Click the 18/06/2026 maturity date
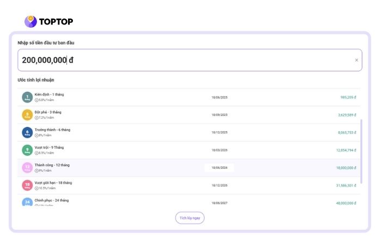Screen dimensions: 381x245 tap(219, 168)
